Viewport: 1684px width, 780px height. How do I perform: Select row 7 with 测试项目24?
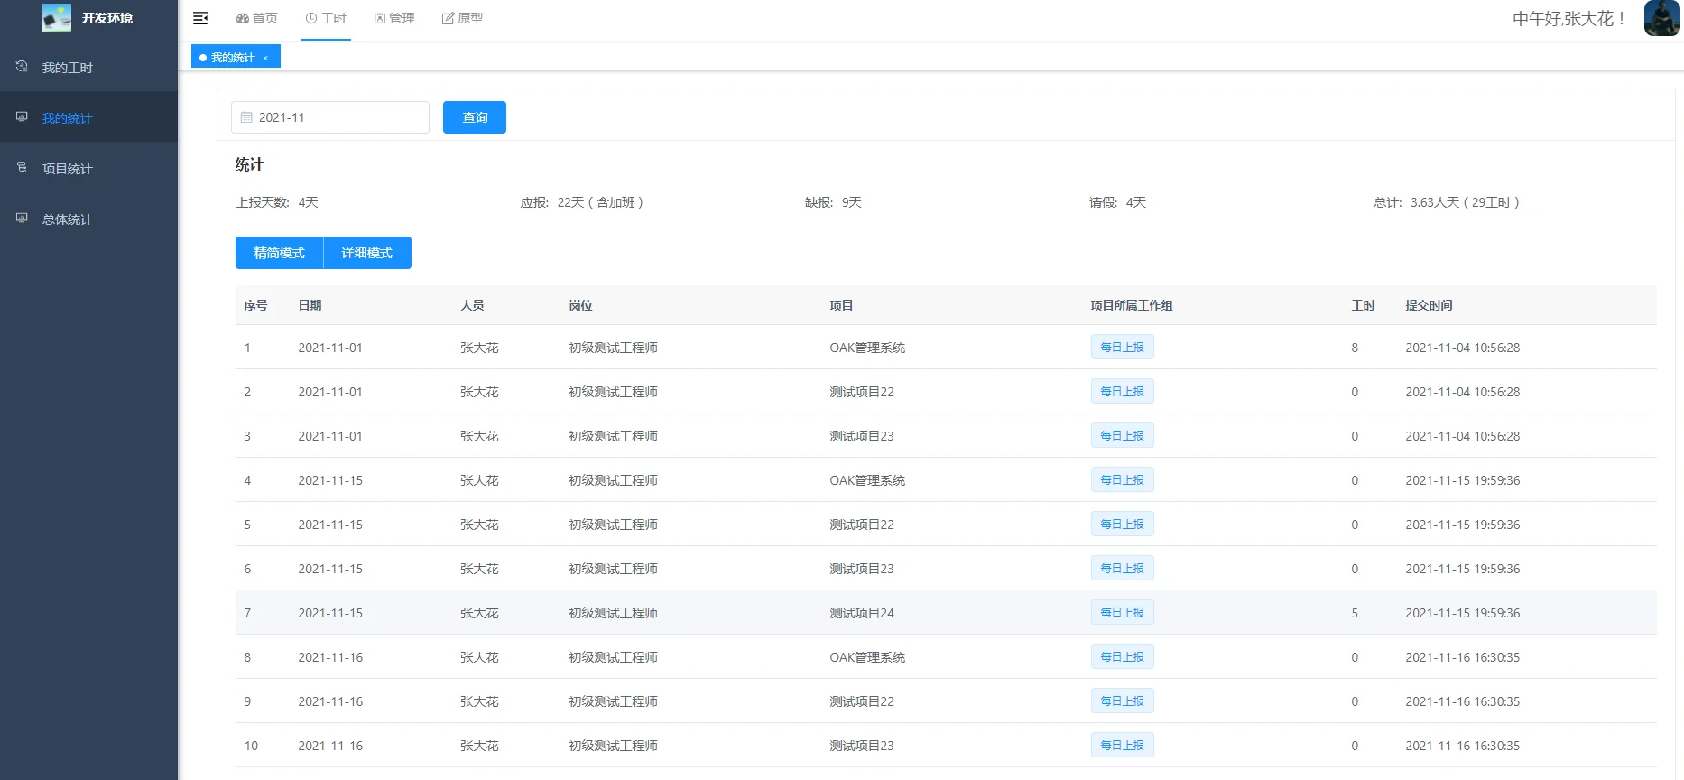[x=946, y=613]
